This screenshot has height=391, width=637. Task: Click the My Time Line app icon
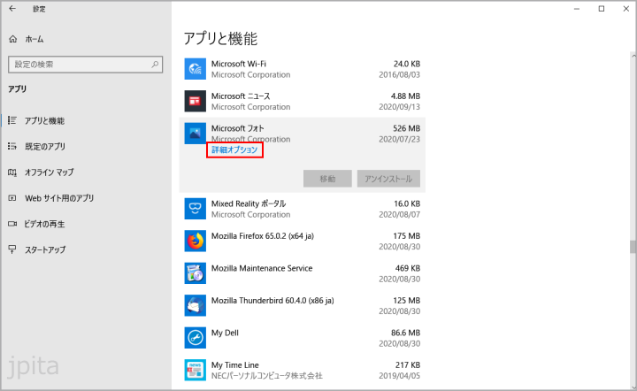195,370
